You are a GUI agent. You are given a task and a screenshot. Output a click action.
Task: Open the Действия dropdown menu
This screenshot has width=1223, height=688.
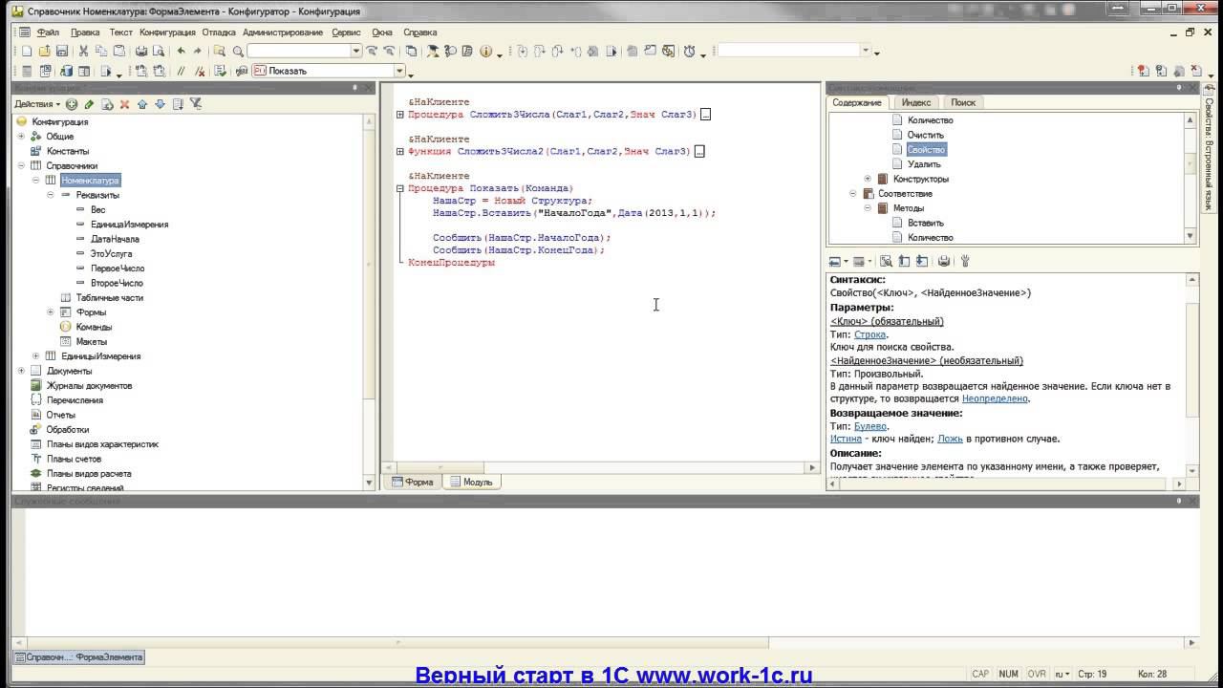pos(37,104)
